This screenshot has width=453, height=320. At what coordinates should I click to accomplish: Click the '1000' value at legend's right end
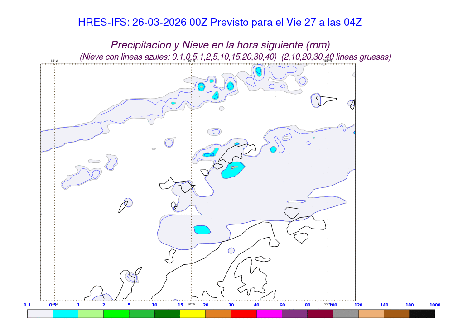(x=435, y=305)
